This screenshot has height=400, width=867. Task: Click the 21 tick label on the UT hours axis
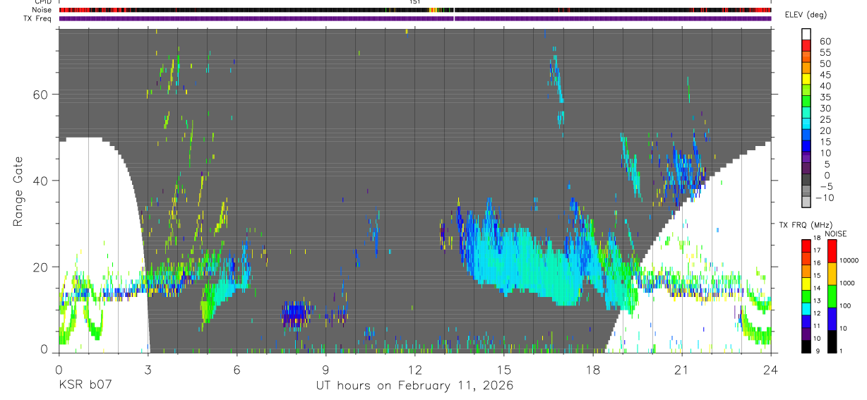tap(682, 370)
